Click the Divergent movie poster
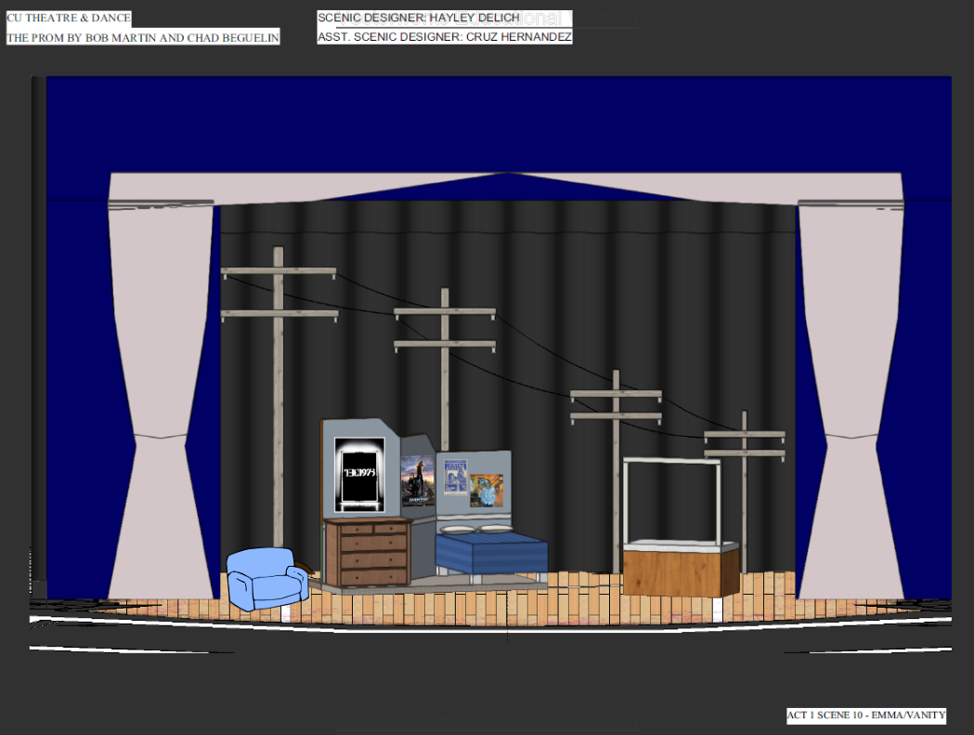974x735 pixels. pyautogui.click(x=418, y=481)
